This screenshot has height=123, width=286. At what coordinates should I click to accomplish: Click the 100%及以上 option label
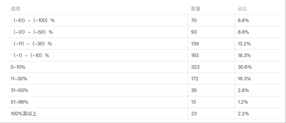click(24, 113)
